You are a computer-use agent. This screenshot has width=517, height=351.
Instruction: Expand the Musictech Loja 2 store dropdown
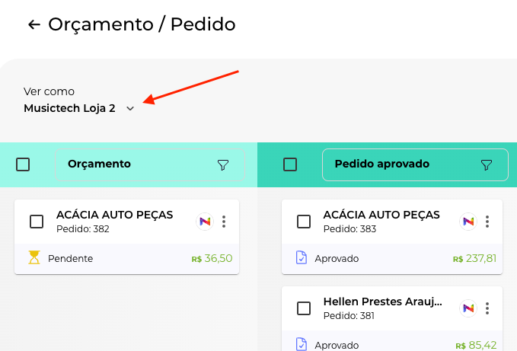(130, 108)
